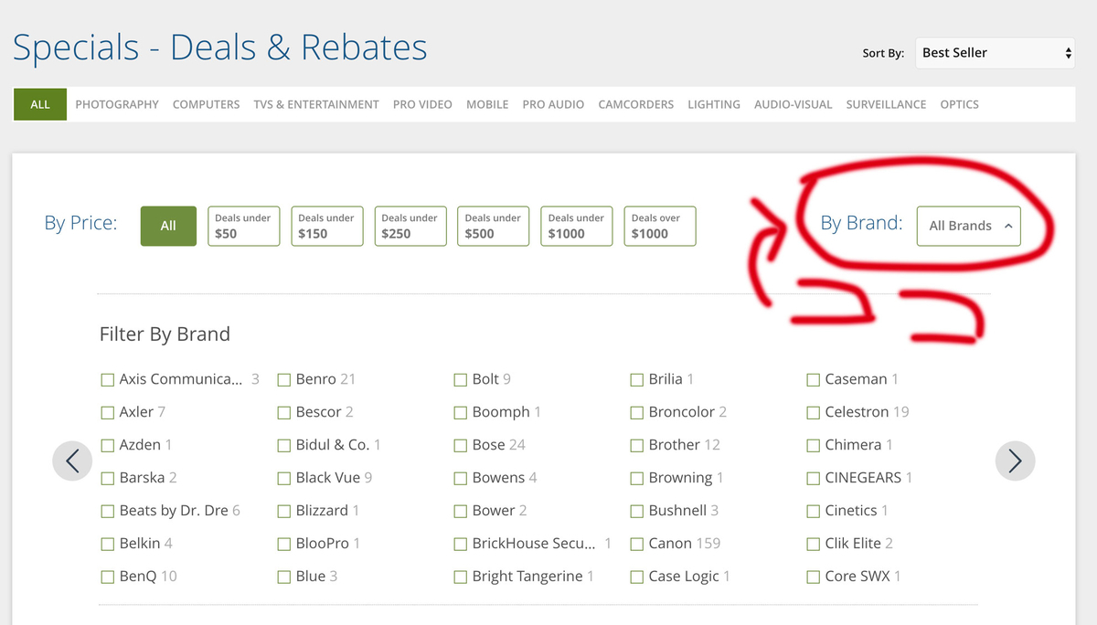This screenshot has height=625, width=1097.
Task: Check the Core SWX checkbox
Action: [814, 577]
